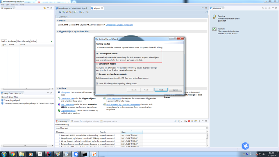This screenshot has width=279, height=157.
Task: Click the Overview lightbulb icon in Welcome
Action: pos(214,17)
